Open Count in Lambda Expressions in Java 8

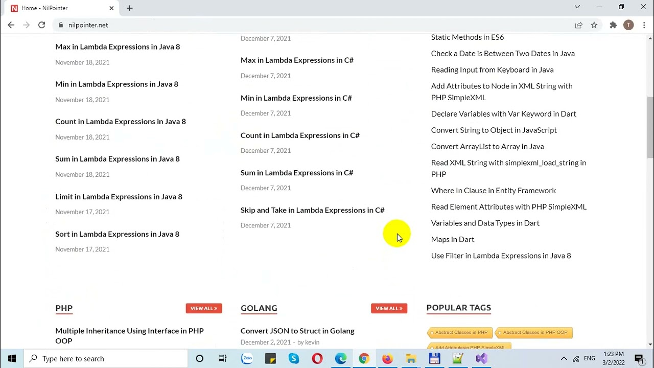pyautogui.click(x=121, y=121)
